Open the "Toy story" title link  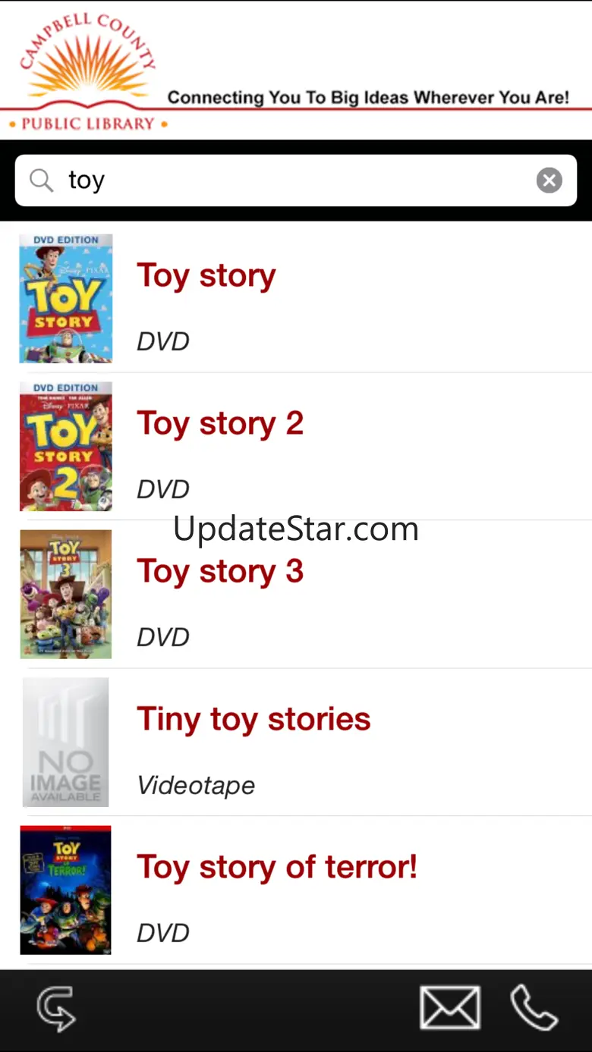point(206,275)
